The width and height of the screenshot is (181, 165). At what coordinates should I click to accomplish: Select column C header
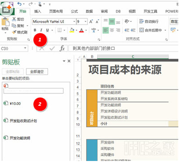point(133,56)
